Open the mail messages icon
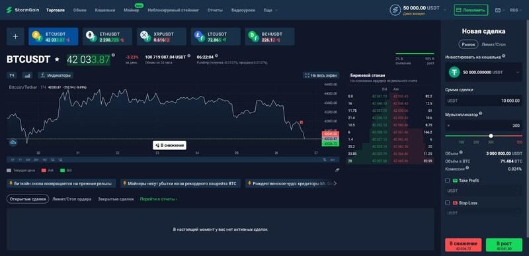The width and height of the screenshot is (529, 256). click(498, 10)
